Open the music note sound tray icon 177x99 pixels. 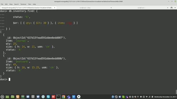(x=149, y=97)
